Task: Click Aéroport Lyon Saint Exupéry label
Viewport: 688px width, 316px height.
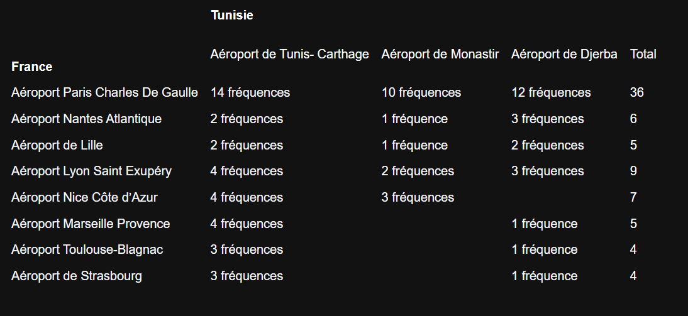Action: (x=91, y=172)
